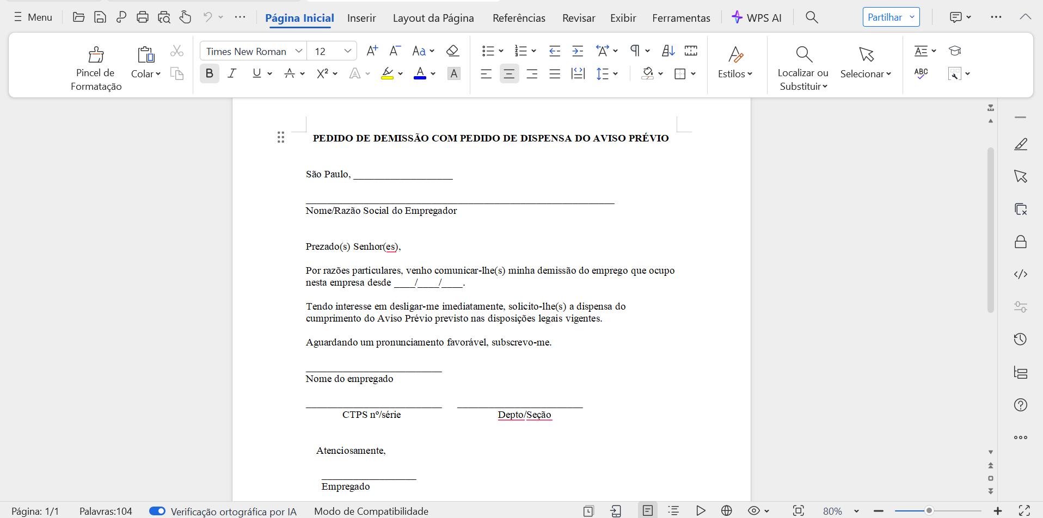The width and height of the screenshot is (1043, 518).
Task: Activate the Pincel de Formatação tool
Action: click(96, 65)
